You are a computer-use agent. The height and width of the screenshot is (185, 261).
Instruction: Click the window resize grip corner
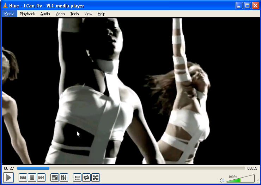[x=258, y=181]
